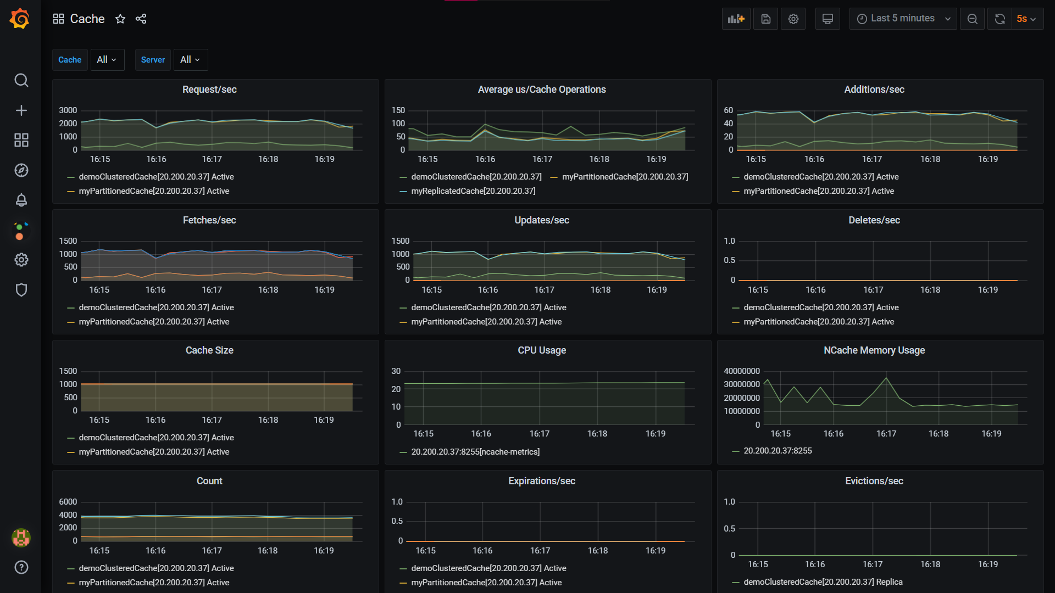Viewport: 1055px width, 593px height.
Task: Open the Server Admin shield icon
Action: 21,290
